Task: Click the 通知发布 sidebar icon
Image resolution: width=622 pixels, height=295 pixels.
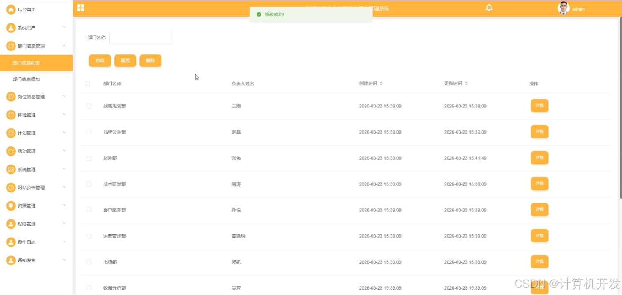Action: [x=11, y=260]
